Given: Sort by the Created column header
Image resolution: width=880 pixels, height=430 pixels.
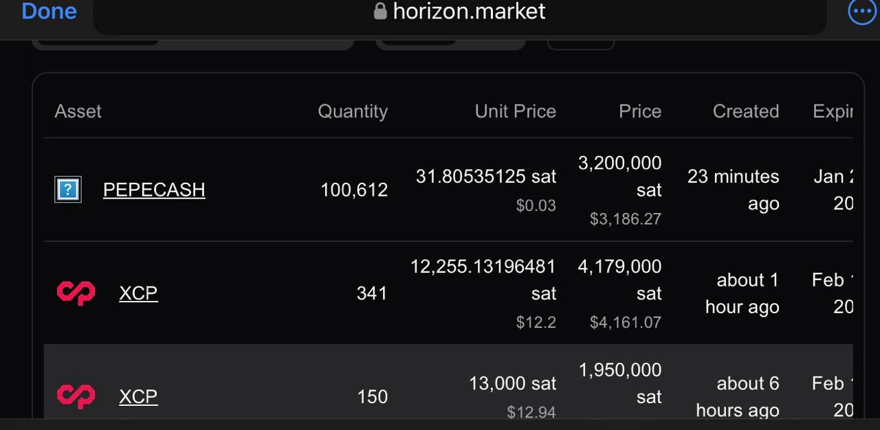Looking at the screenshot, I should pos(746,111).
